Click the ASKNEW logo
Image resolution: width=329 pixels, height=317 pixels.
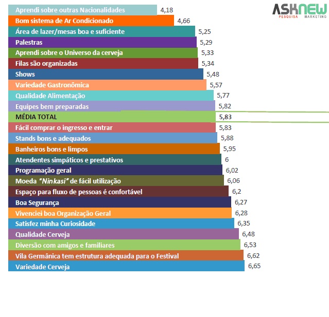pyautogui.click(x=299, y=10)
